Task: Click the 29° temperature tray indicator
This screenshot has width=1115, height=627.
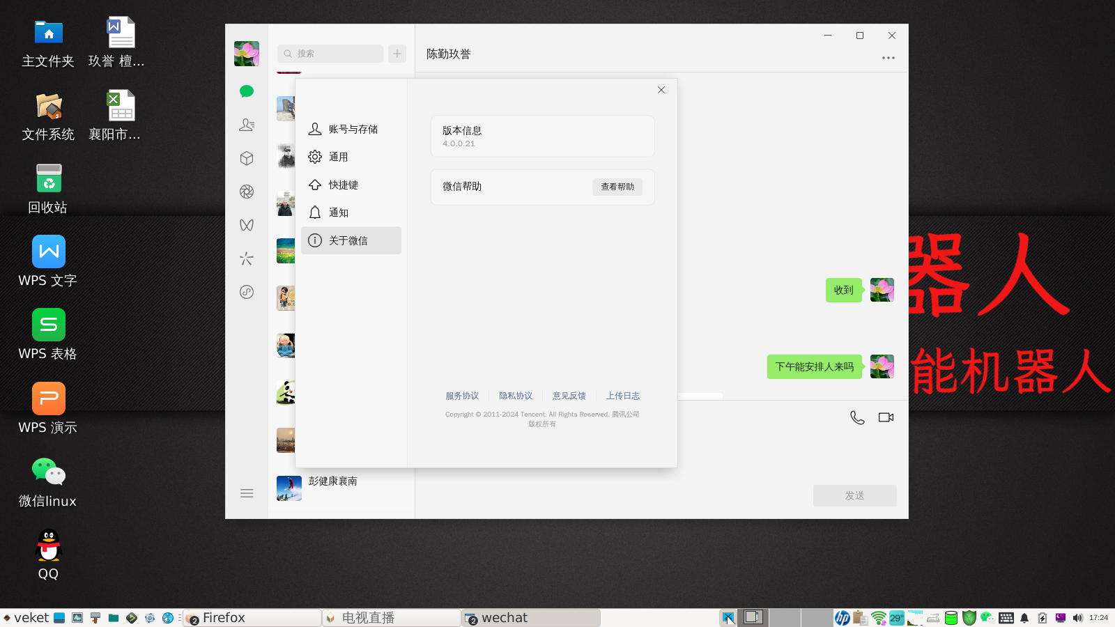Action: point(897,618)
